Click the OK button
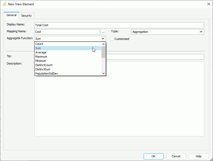Image resolution: width=213 pixels, height=161 pixels. [x=153, y=156]
